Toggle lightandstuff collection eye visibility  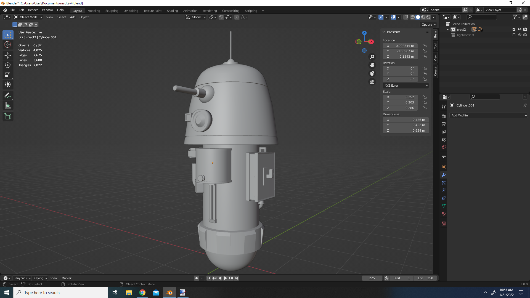click(x=520, y=35)
